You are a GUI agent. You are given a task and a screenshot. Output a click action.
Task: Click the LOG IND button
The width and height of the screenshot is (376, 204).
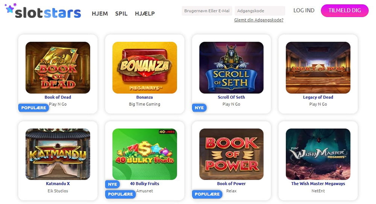(304, 10)
